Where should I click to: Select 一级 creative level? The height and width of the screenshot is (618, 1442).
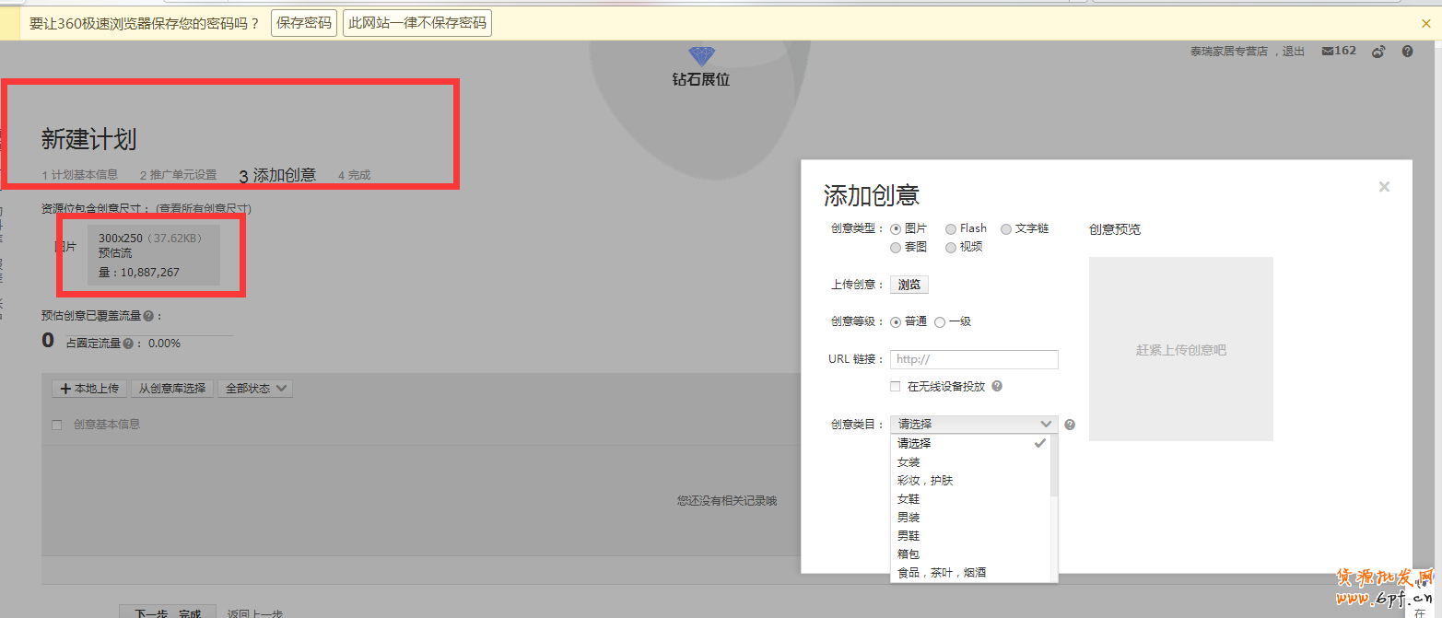coord(940,322)
